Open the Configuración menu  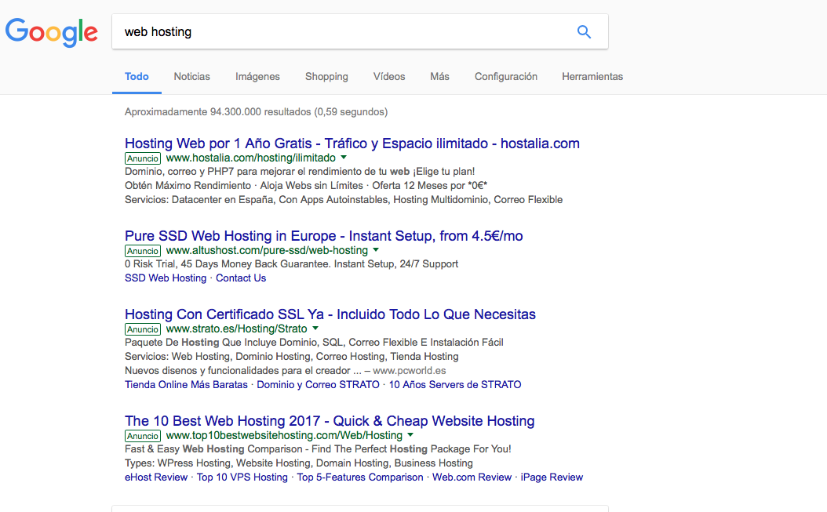[x=505, y=76]
